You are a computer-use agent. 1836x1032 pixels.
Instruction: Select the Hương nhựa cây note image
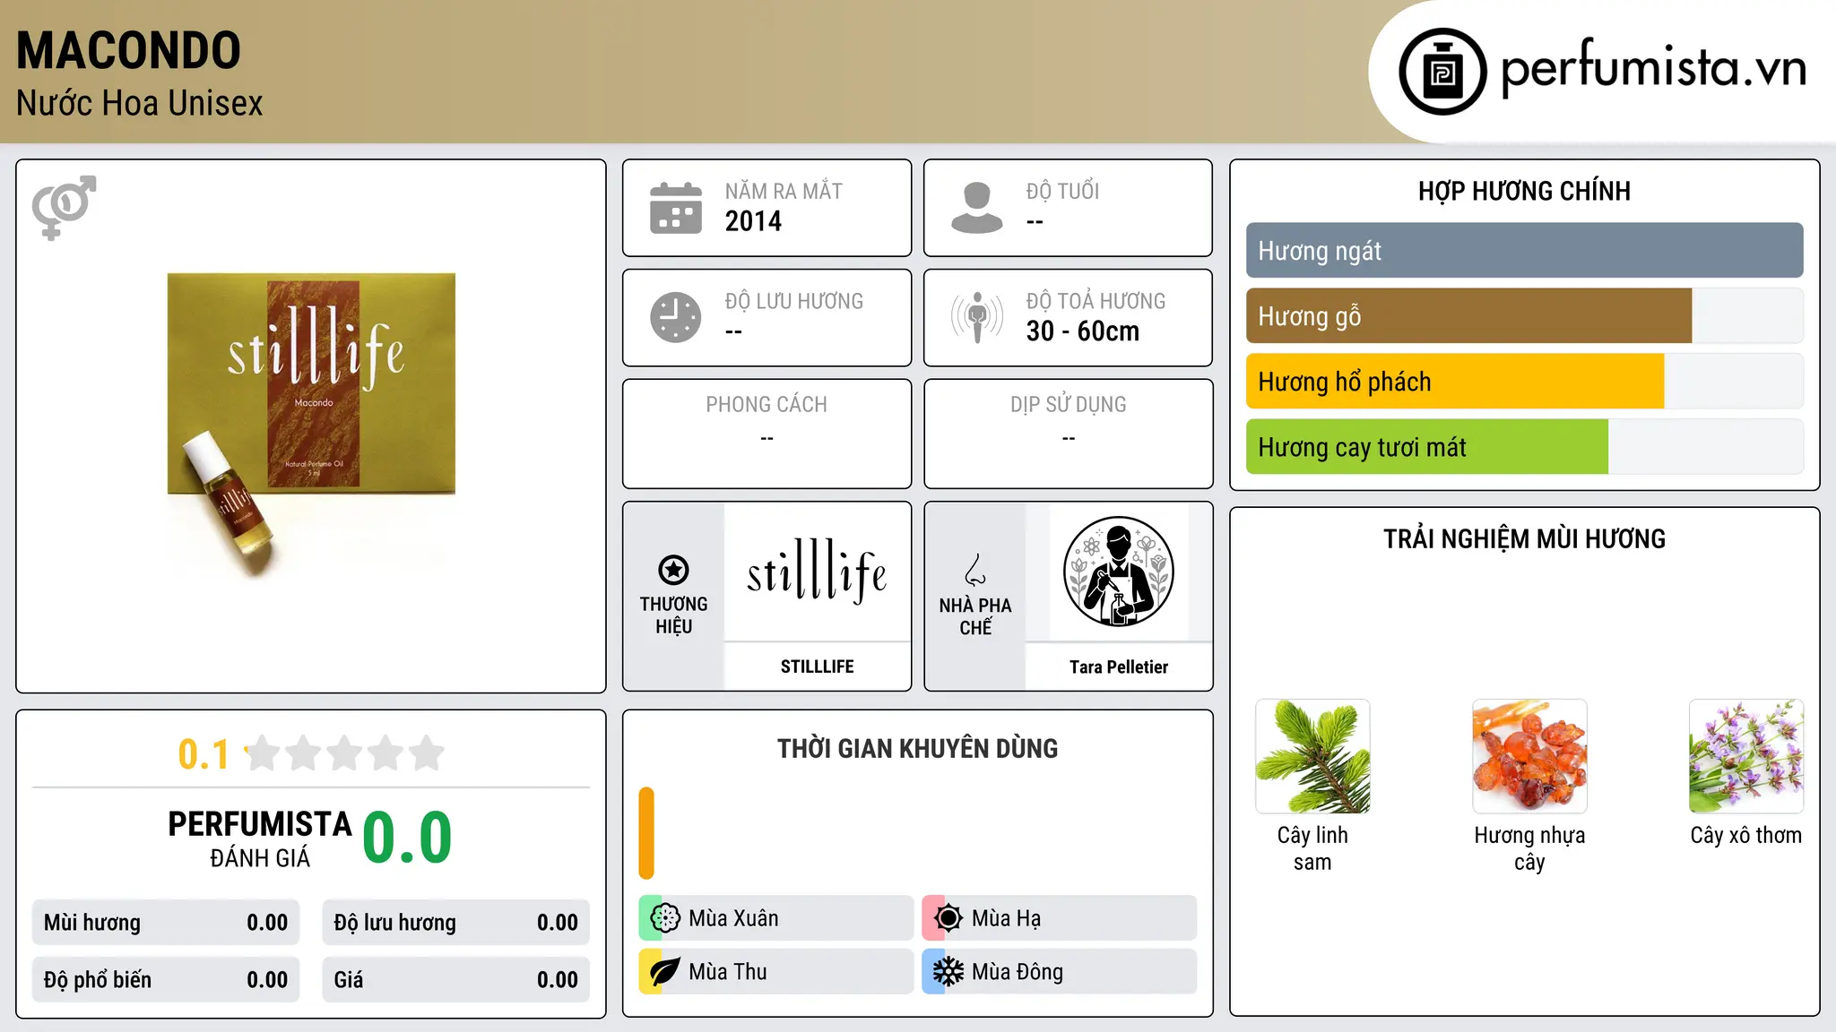coord(1529,756)
